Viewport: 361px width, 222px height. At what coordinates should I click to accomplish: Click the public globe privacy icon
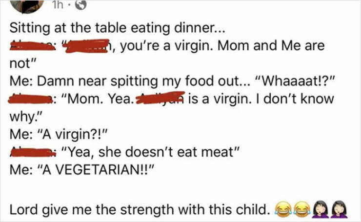(80, 5)
